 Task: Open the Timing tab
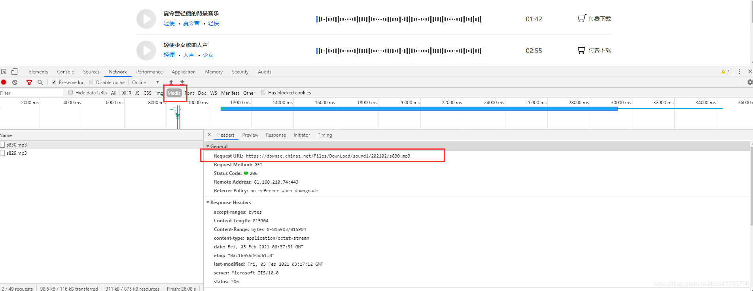(x=325, y=135)
